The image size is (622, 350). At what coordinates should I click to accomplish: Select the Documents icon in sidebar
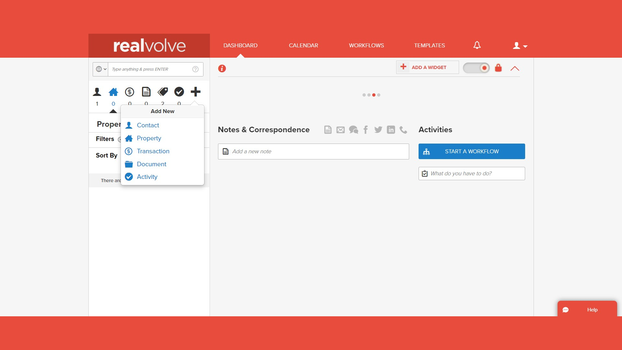click(146, 91)
